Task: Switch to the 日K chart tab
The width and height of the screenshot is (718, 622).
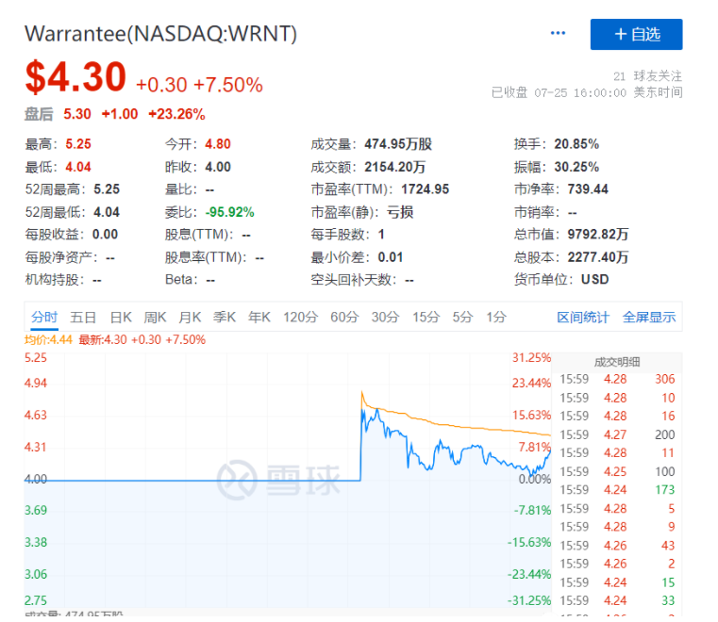Action: [x=121, y=317]
